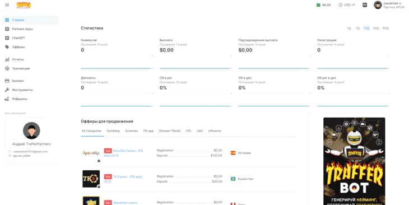
Task: Click the Биллинг card icon
Action: coord(7,81)
